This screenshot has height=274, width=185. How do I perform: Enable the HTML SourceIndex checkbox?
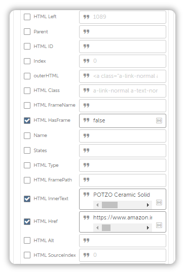[x=27, y=255]
